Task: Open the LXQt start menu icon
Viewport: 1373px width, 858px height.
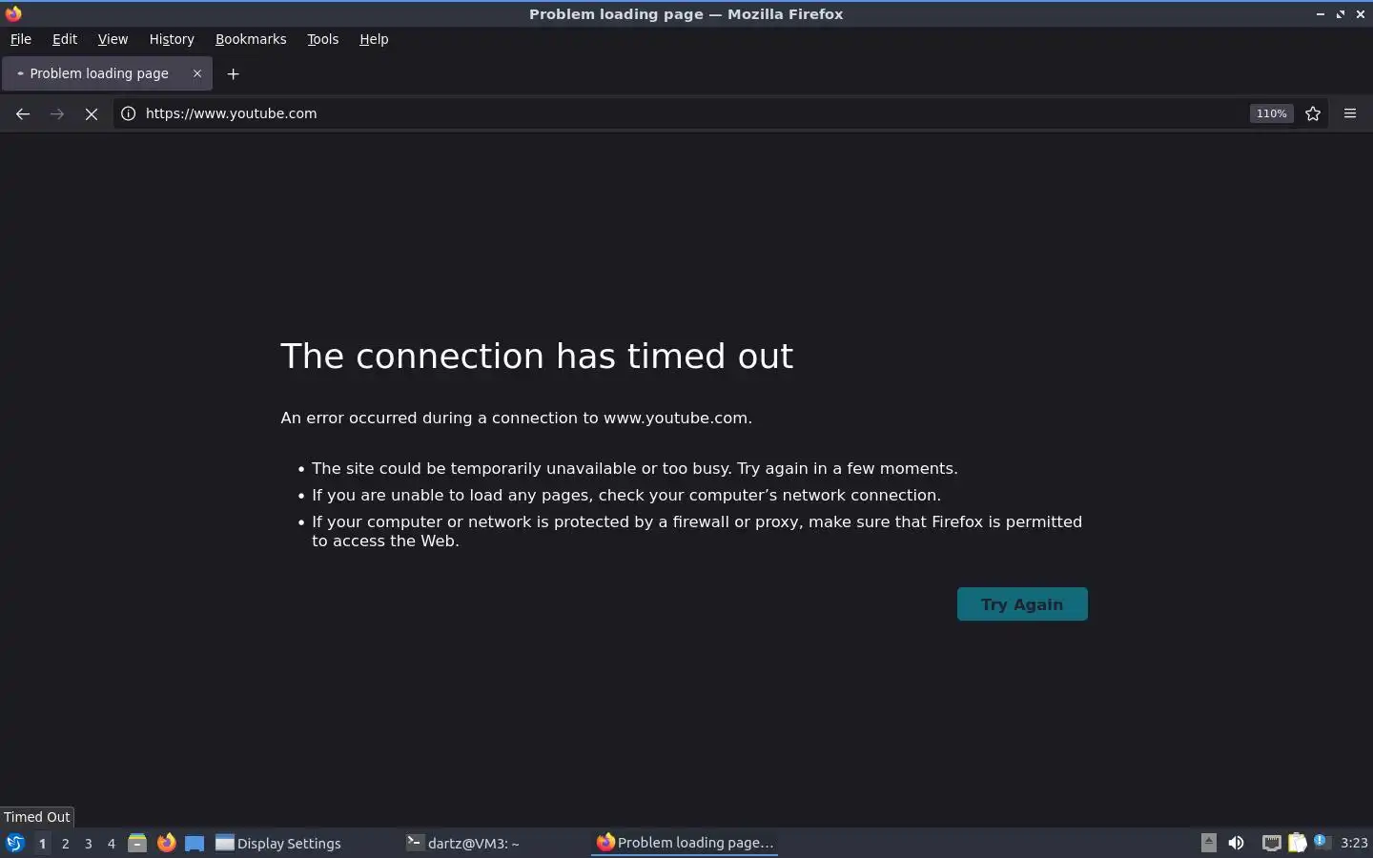Action: (15, 843)
